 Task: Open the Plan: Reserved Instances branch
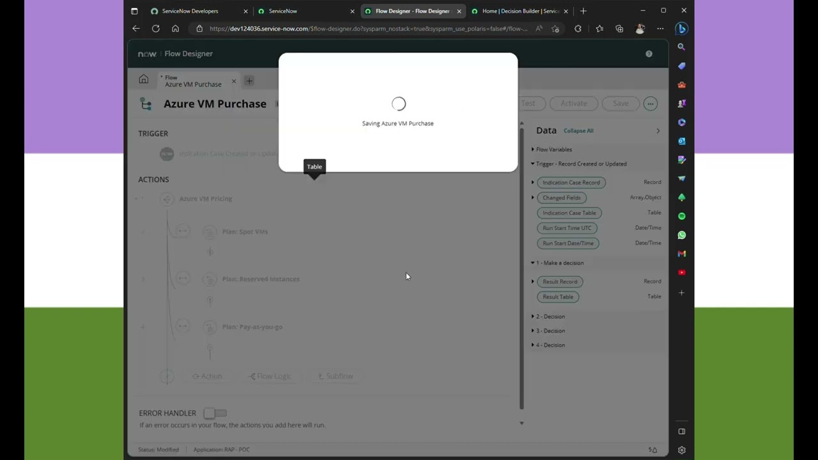point(261,279)
